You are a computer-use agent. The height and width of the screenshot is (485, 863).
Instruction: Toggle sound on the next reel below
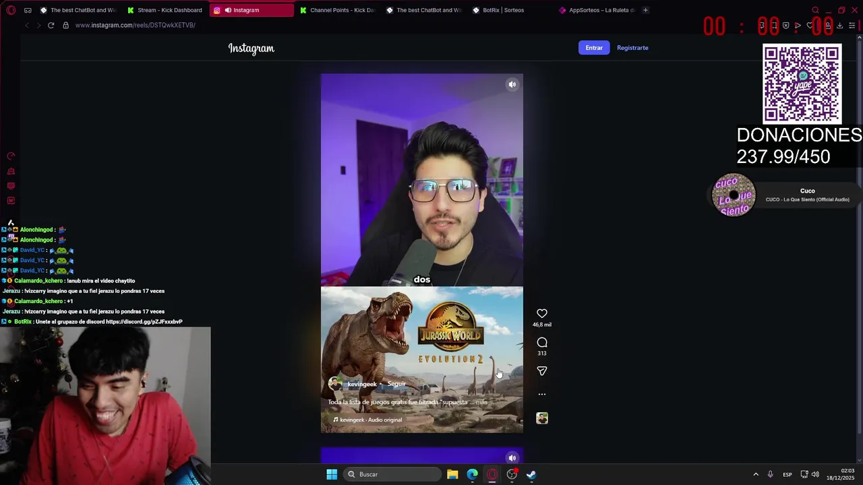(512, 458)
